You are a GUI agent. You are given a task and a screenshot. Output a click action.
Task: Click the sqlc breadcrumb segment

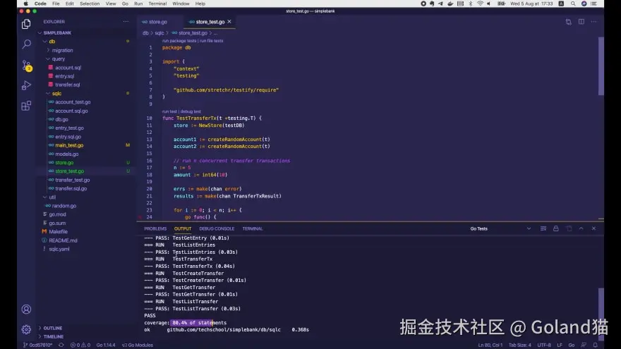click(159, 33)
